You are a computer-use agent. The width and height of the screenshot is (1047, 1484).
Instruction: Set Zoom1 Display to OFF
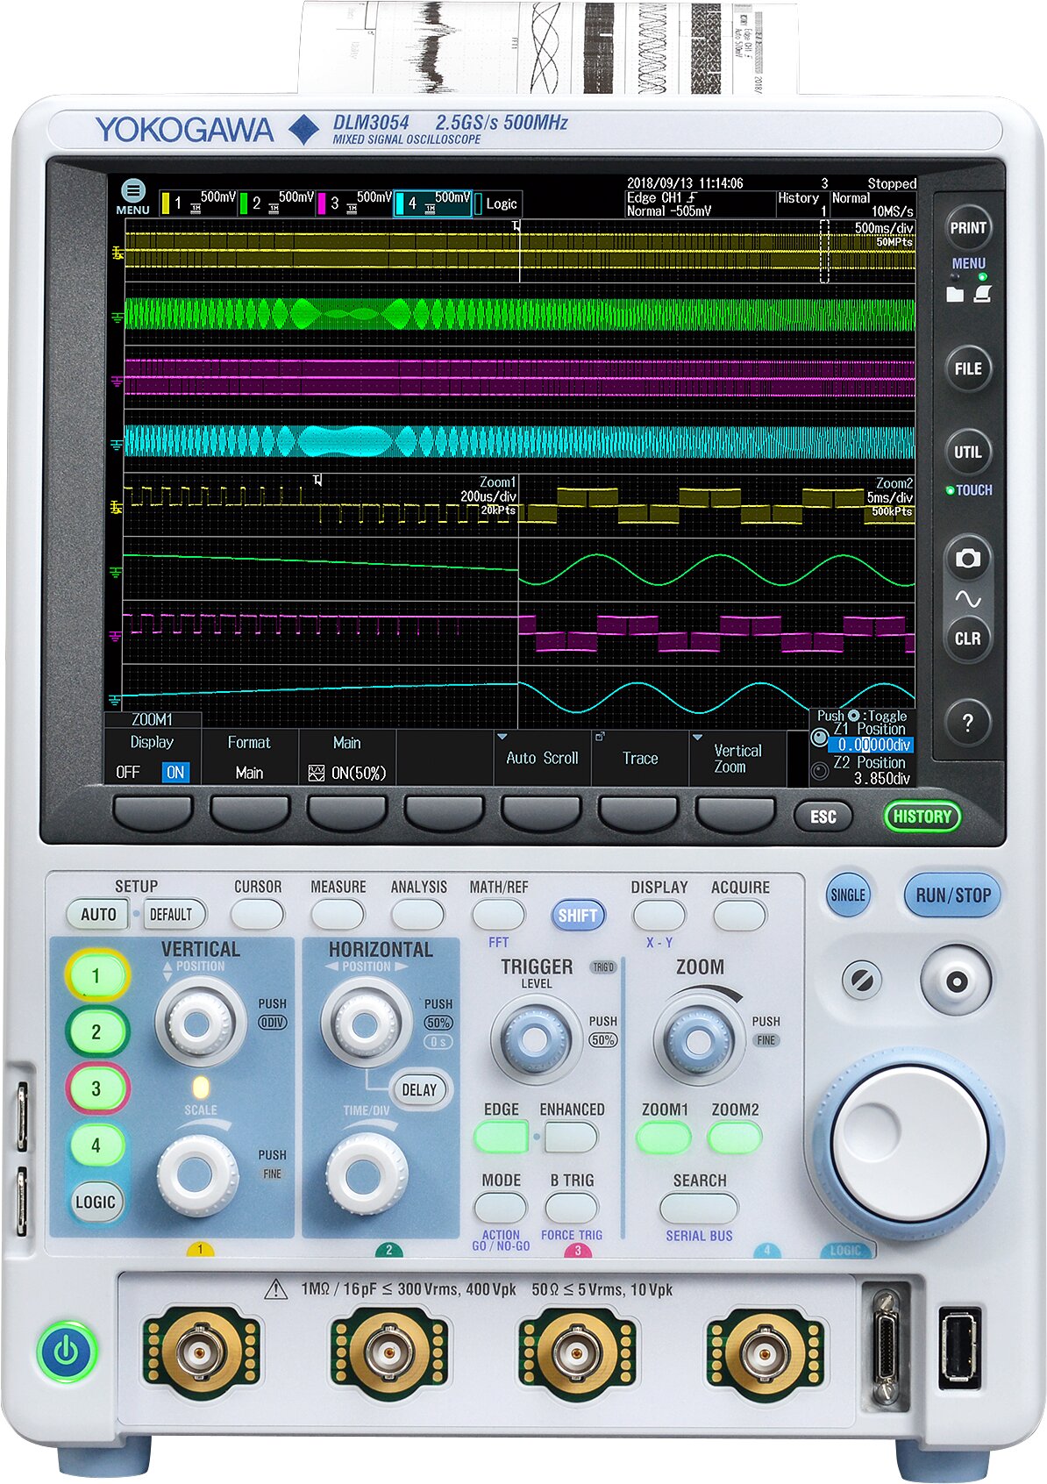pyautogui.click(x=128, y=773)
